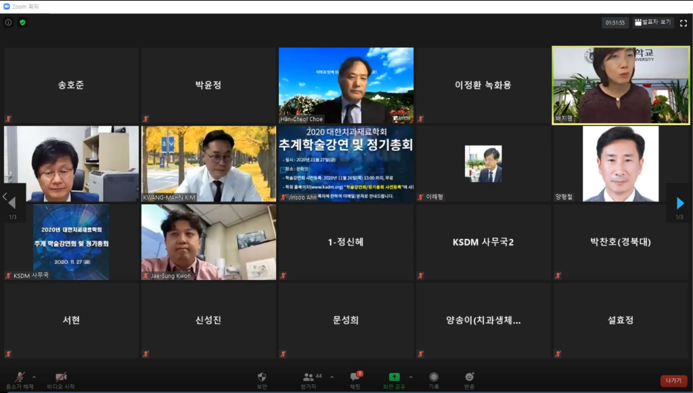
Task: Expand the share screen options arrow
Action: point(410,377)
